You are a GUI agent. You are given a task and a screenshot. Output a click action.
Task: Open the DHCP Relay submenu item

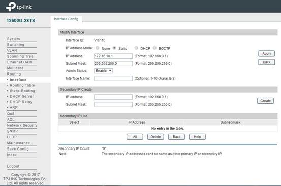[x=21, y=102]
